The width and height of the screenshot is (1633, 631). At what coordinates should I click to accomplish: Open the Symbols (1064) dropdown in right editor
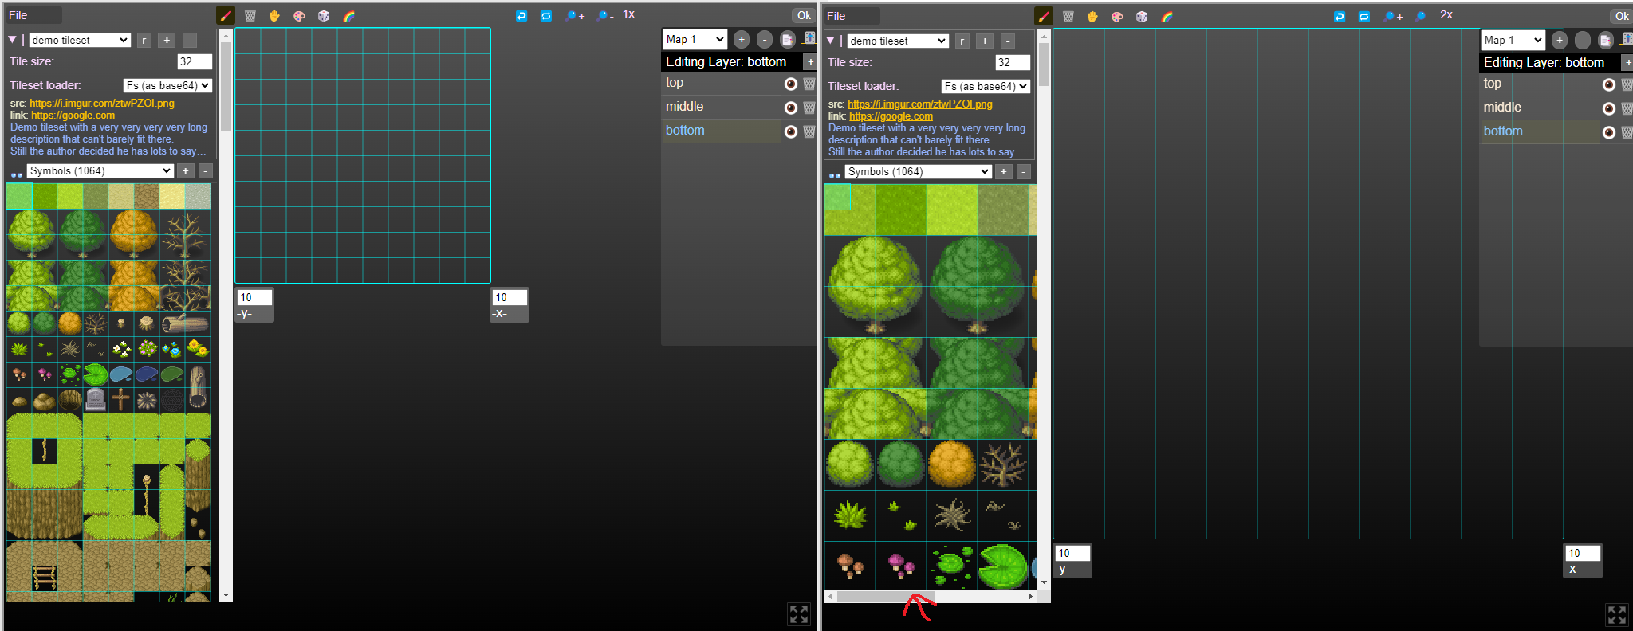tap(919, 171)
